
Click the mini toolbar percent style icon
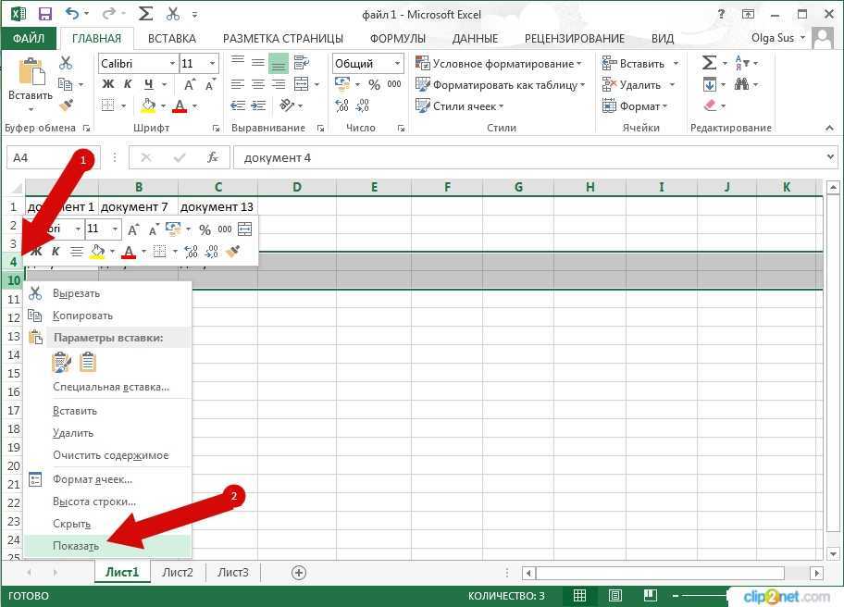[x=205, y=229]
